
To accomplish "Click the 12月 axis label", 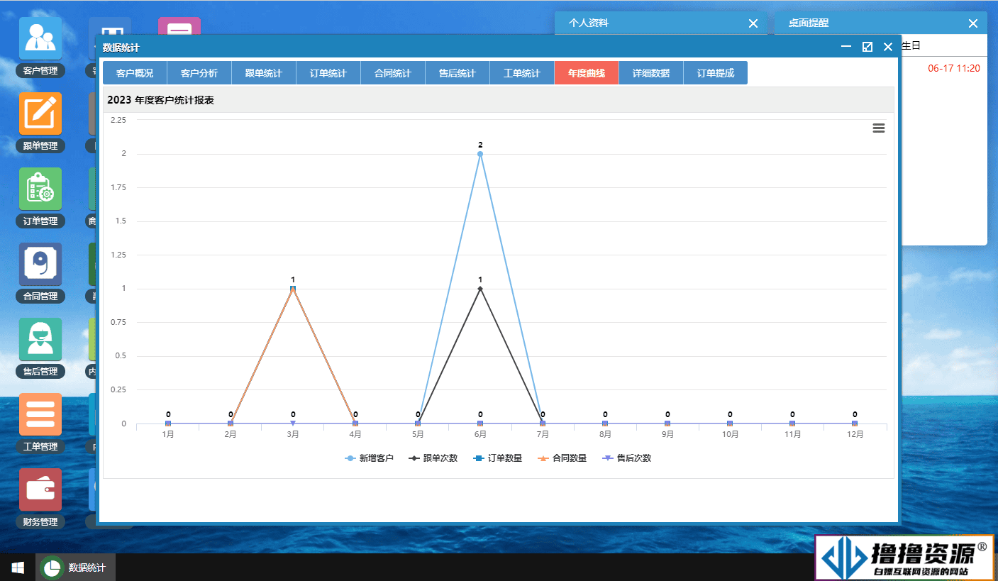I will (855, 434).
